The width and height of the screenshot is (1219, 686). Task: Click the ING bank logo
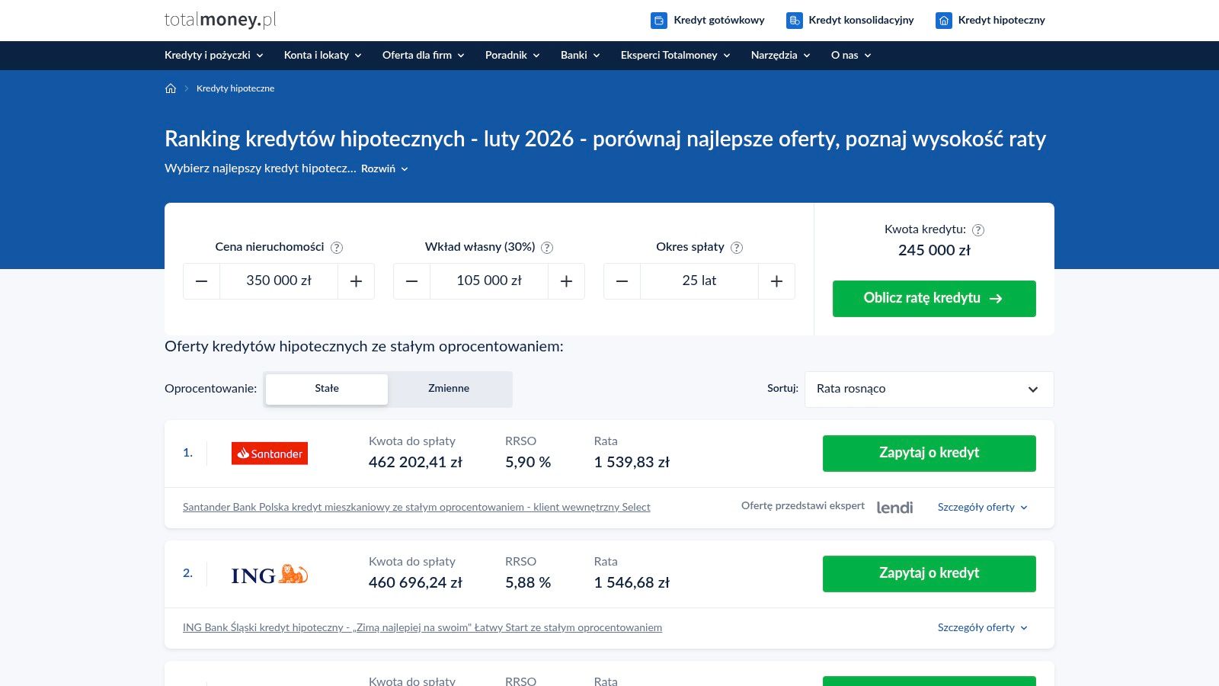[270, 575]
